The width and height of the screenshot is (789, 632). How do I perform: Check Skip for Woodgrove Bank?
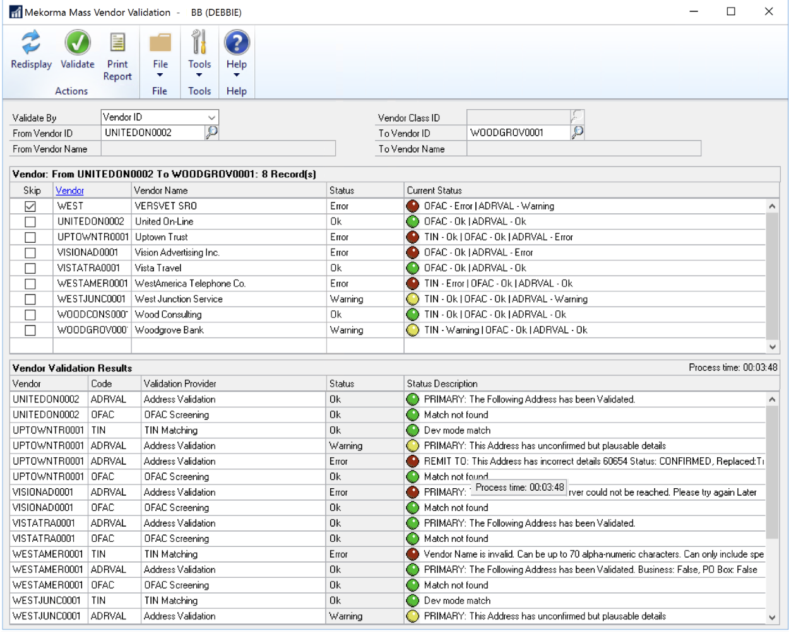coord(30,330)
